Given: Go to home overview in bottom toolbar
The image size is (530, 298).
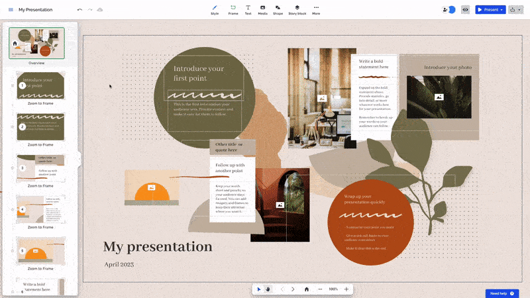Looking at the screenshot, I should 306,289.
